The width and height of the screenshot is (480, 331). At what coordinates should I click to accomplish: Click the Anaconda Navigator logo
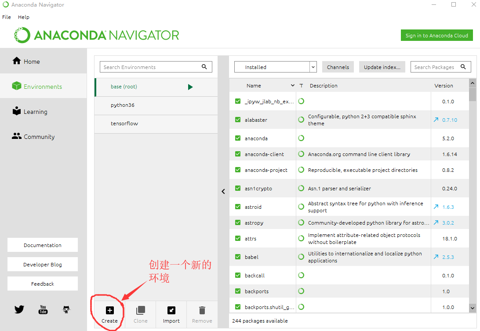tap(96, 35)
